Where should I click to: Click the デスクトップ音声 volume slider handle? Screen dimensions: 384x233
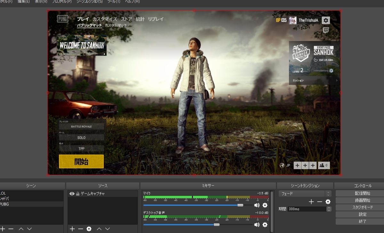217,225
